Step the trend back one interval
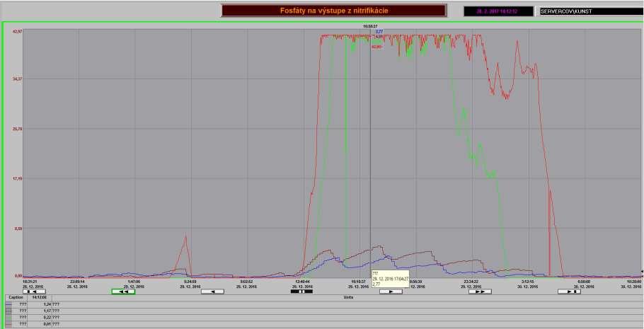Viewport: 644px width, 329px height. coord(212,292)
